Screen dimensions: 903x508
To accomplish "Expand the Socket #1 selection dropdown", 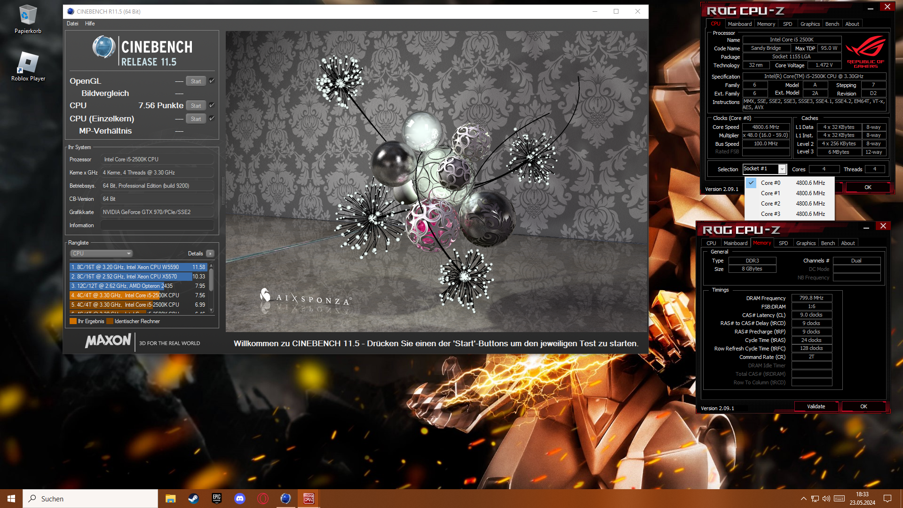I will pos(782,169).
